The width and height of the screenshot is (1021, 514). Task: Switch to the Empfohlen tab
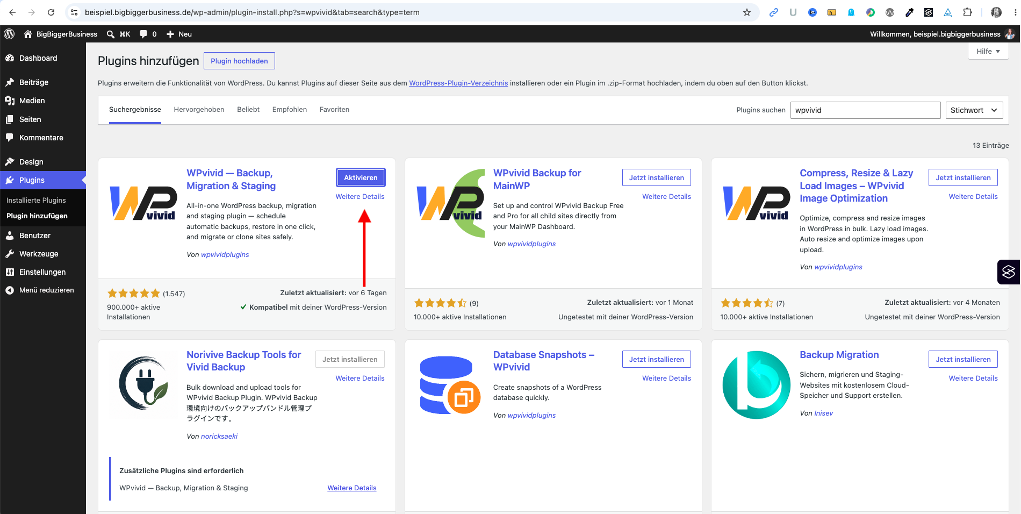[x=289, y=109]
